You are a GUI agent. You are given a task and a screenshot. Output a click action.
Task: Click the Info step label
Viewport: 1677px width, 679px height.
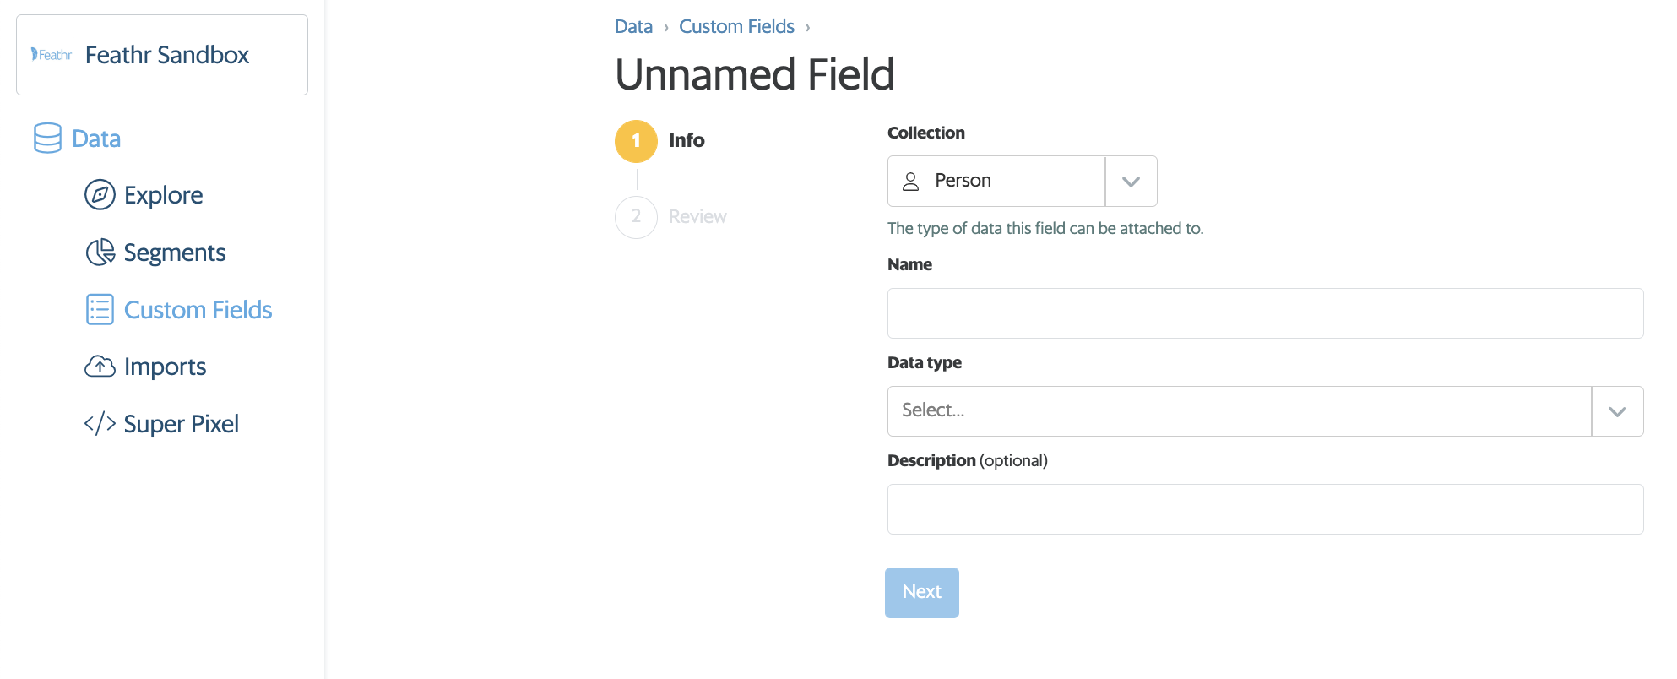[x=687, y=141]
